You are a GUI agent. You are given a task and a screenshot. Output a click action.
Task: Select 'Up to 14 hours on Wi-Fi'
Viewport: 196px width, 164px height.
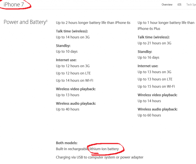pos(75,81)
